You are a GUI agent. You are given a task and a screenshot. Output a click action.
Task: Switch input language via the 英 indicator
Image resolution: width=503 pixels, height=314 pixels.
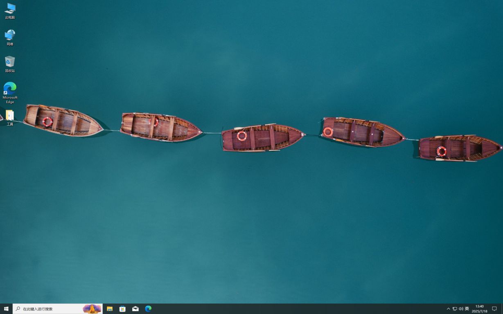click(x=466, y=309)
